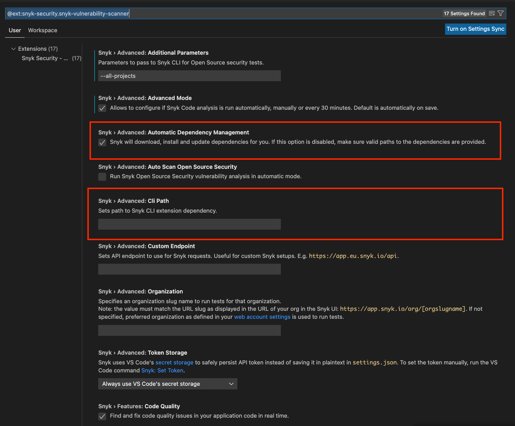Clear the settings search input icon

492,13
